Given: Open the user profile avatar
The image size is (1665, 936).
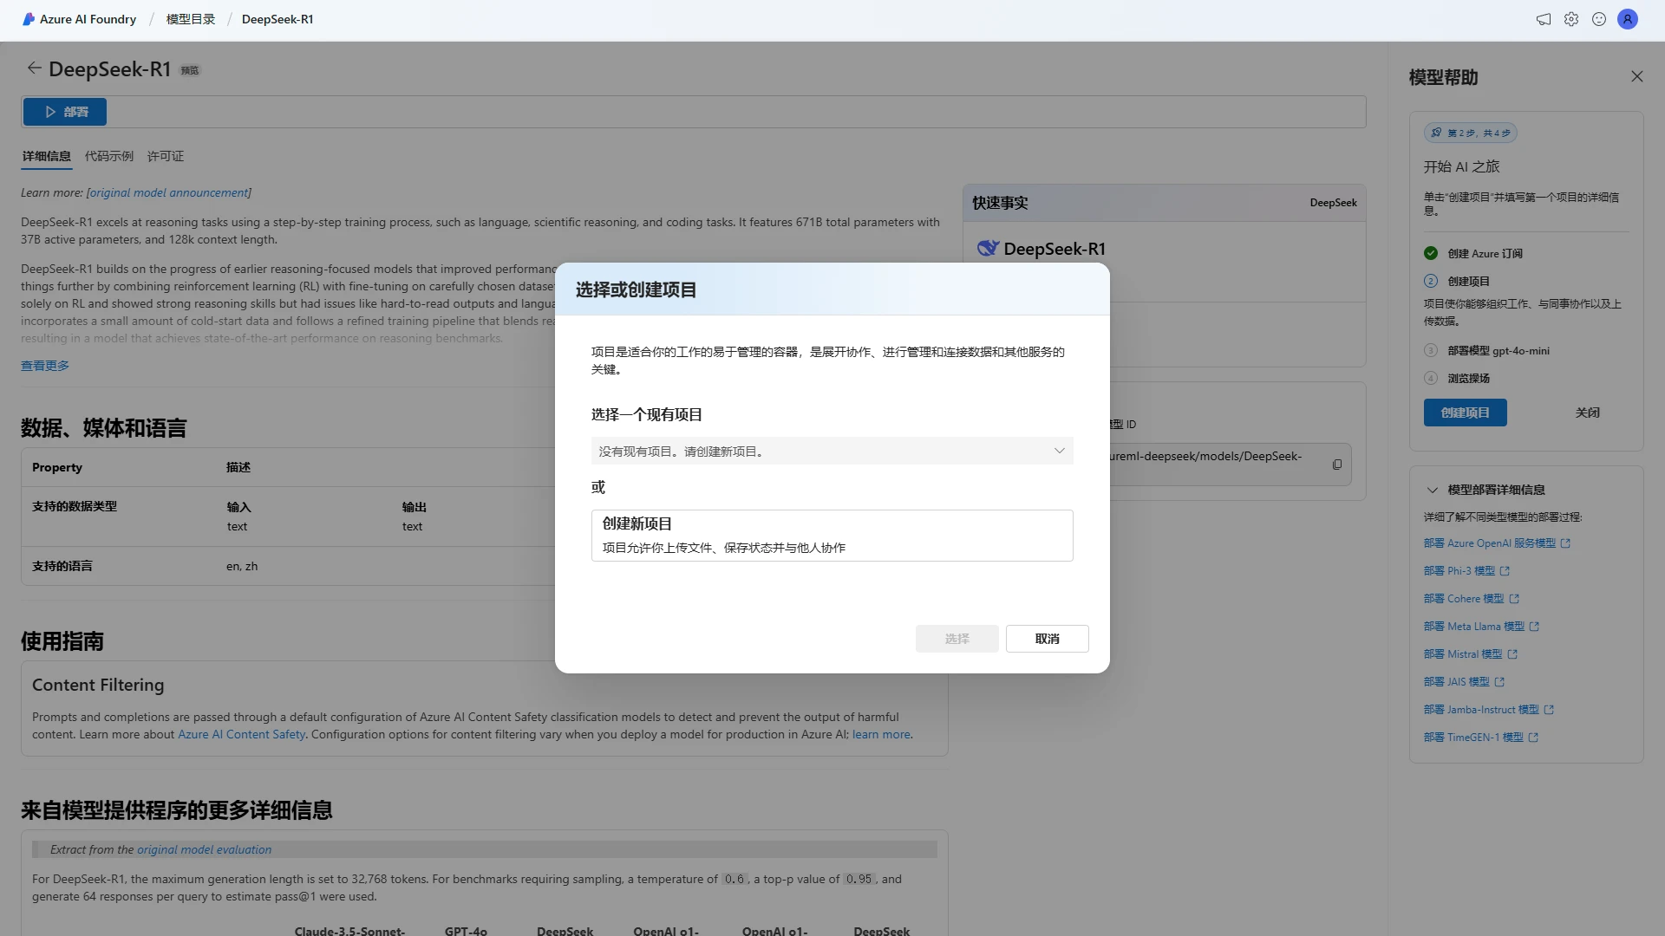Looking at the screenshot, I should point(1628,18).
